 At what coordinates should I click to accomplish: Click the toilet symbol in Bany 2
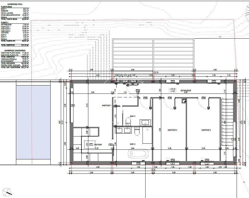(128, 121)
